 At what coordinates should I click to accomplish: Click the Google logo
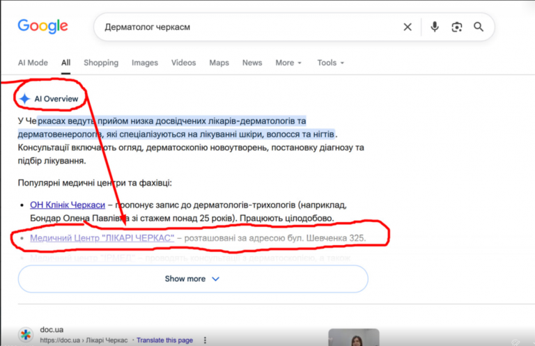[43, 26]
